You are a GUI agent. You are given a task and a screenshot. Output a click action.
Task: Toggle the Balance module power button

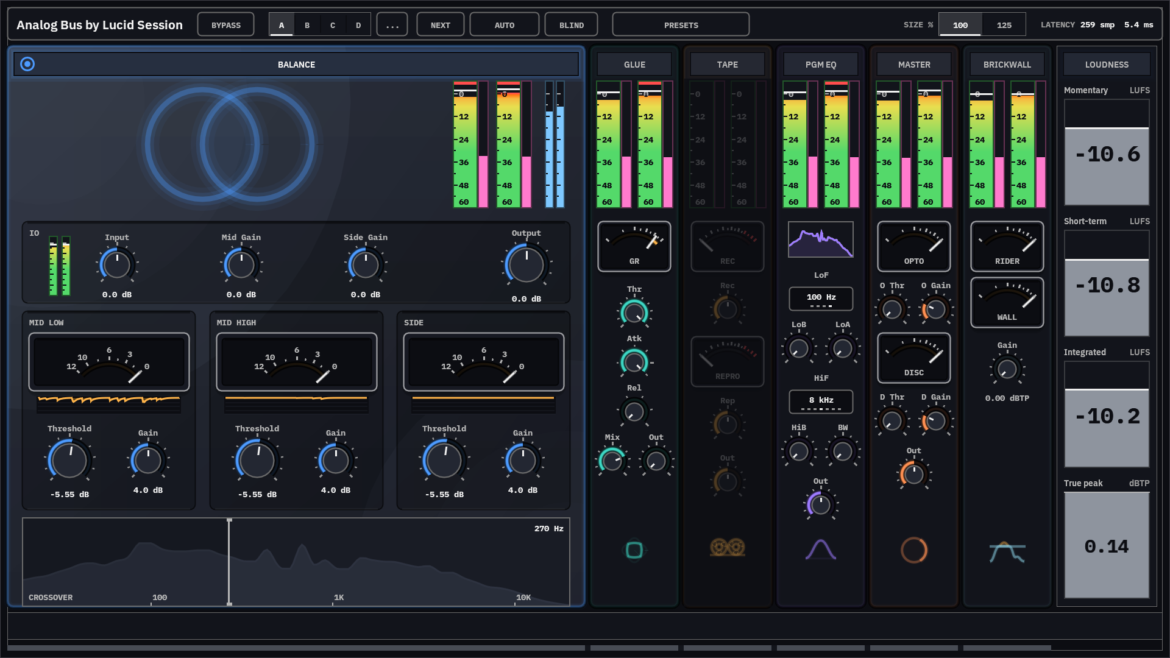point(27,64)
